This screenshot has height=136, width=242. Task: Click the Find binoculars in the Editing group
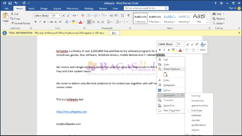214,14
